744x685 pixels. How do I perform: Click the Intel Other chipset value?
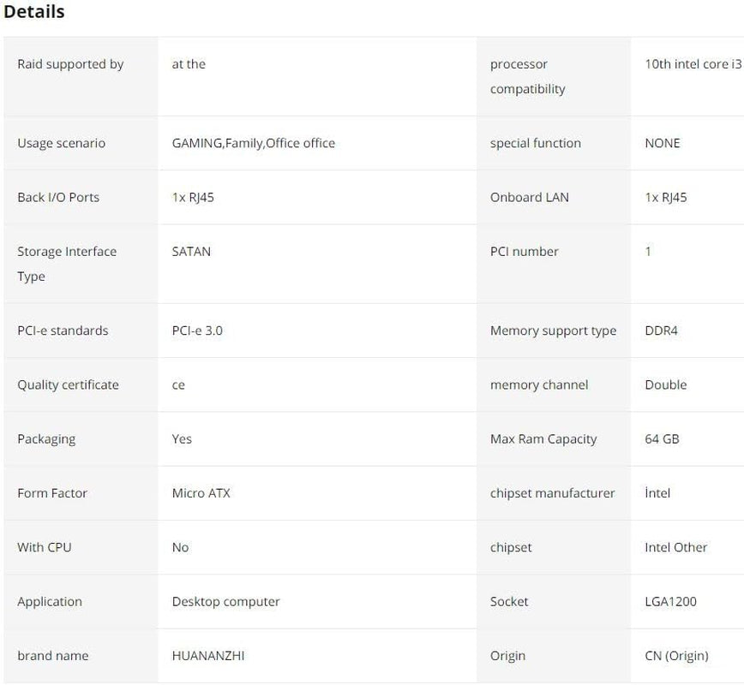pos(675,547)
